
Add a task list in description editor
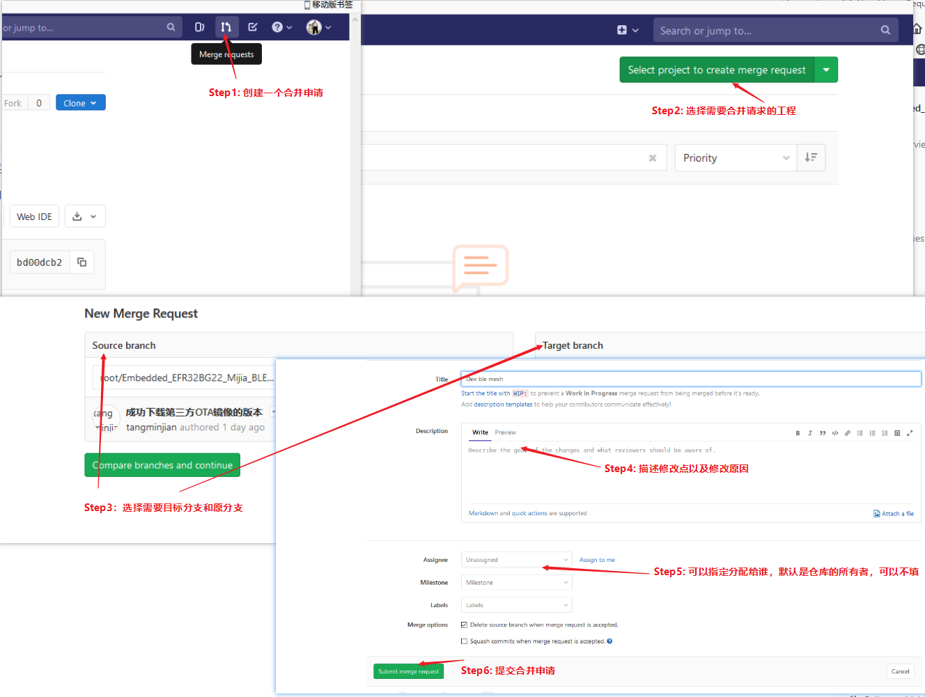[885, 433]
